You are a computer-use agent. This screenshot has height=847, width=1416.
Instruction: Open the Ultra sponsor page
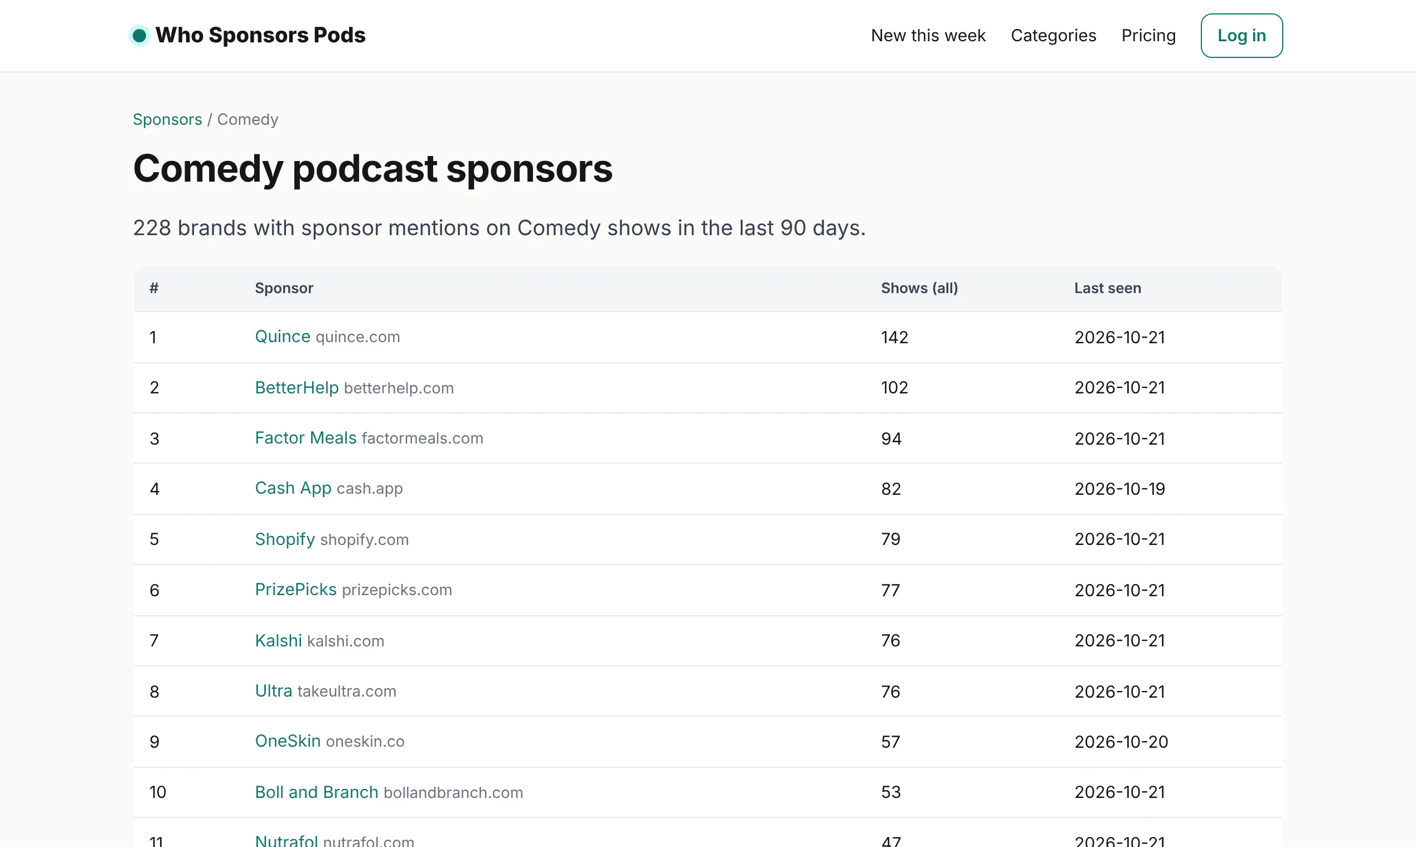pyautogui.click(x=274, y=691)
